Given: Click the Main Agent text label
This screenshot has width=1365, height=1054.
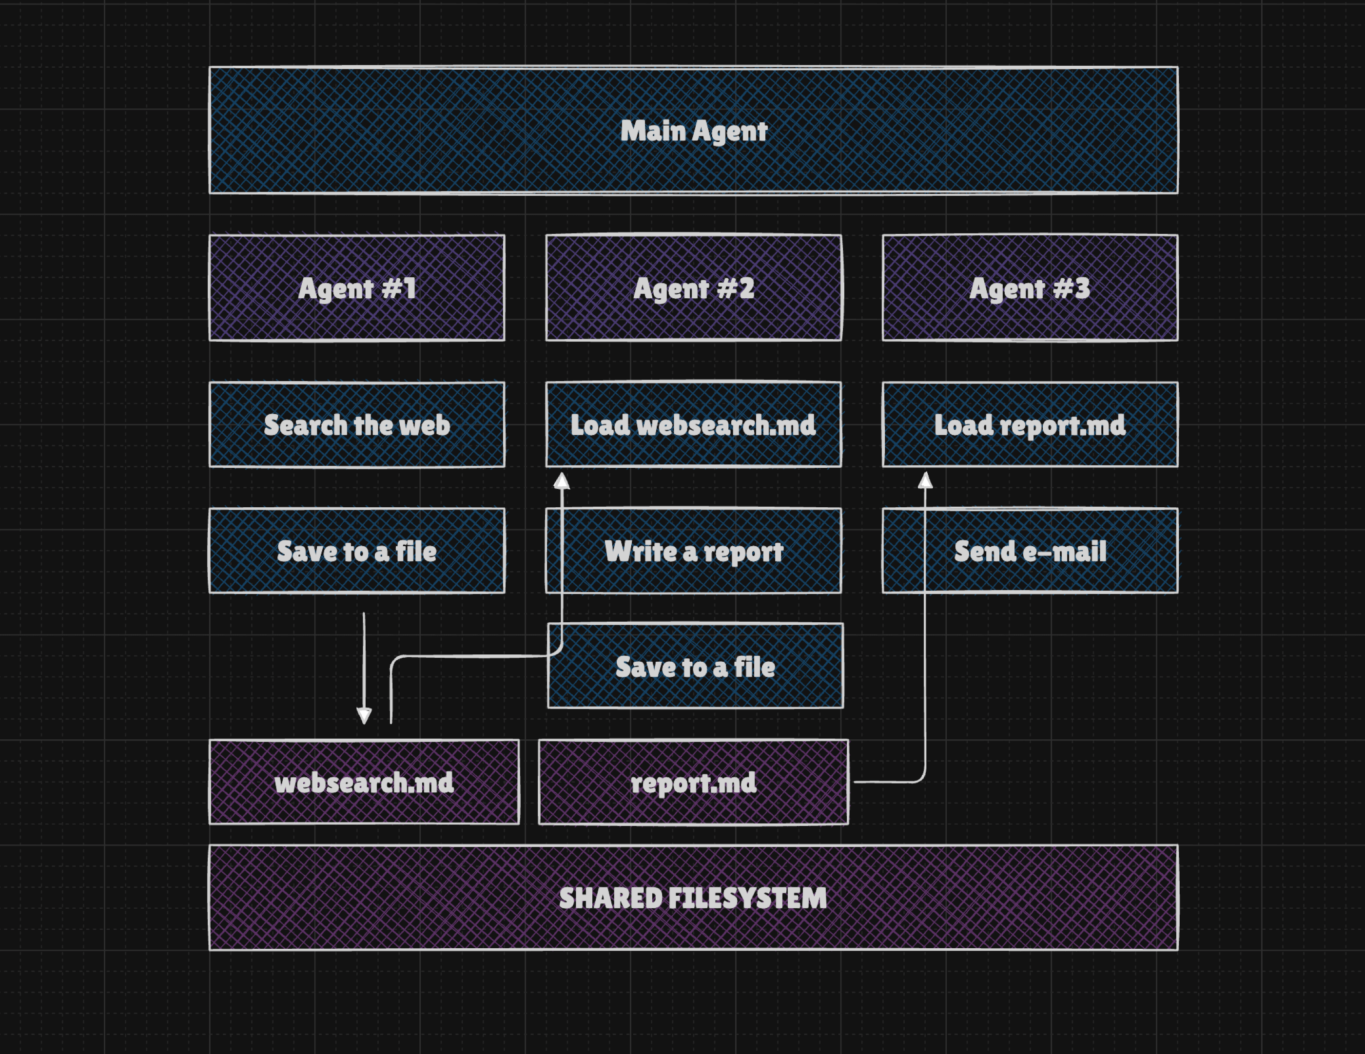Looking at the screenshot, I should tap(693, 131).
